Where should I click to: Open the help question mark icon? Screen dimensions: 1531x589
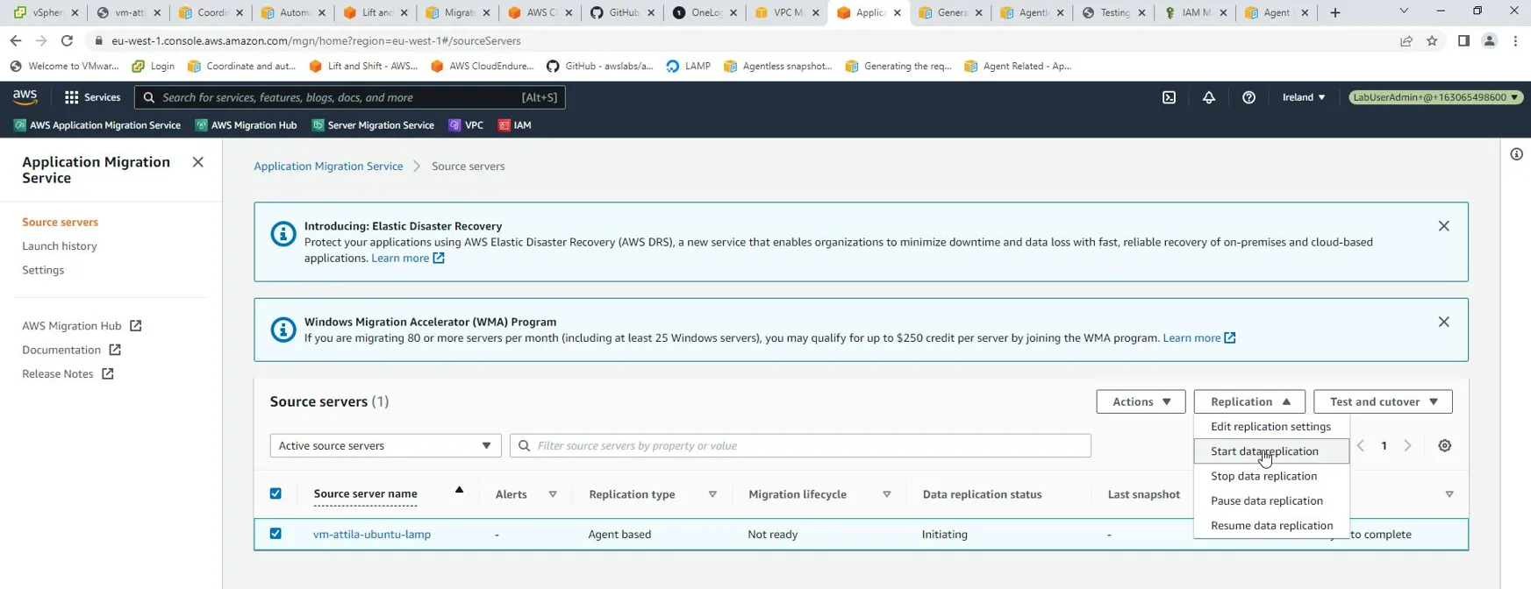point(1248,97)
